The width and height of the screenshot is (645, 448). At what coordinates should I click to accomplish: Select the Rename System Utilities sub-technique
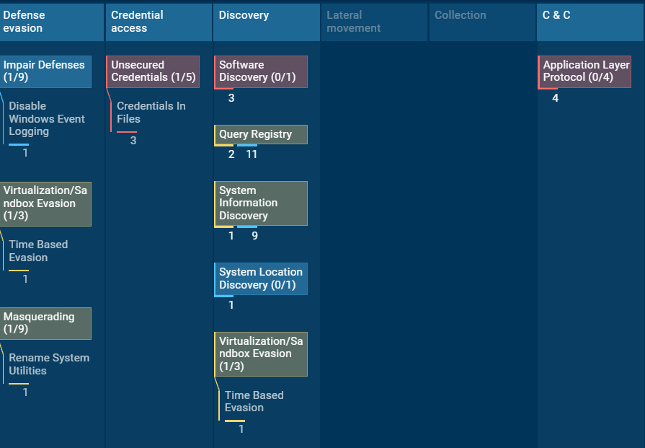pyautogui.click(x=49, y=364)
